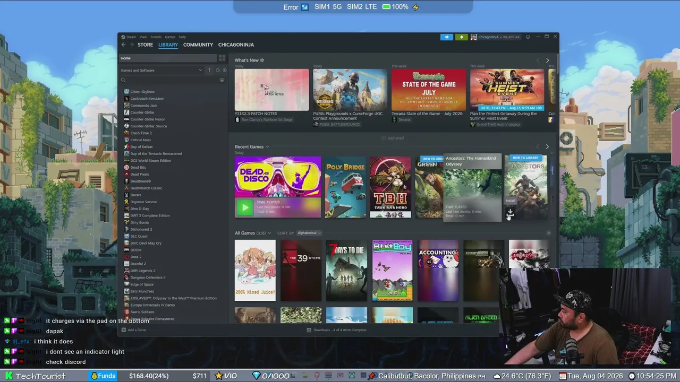Select Day of the Tentacle Remastered

[156, 154]
